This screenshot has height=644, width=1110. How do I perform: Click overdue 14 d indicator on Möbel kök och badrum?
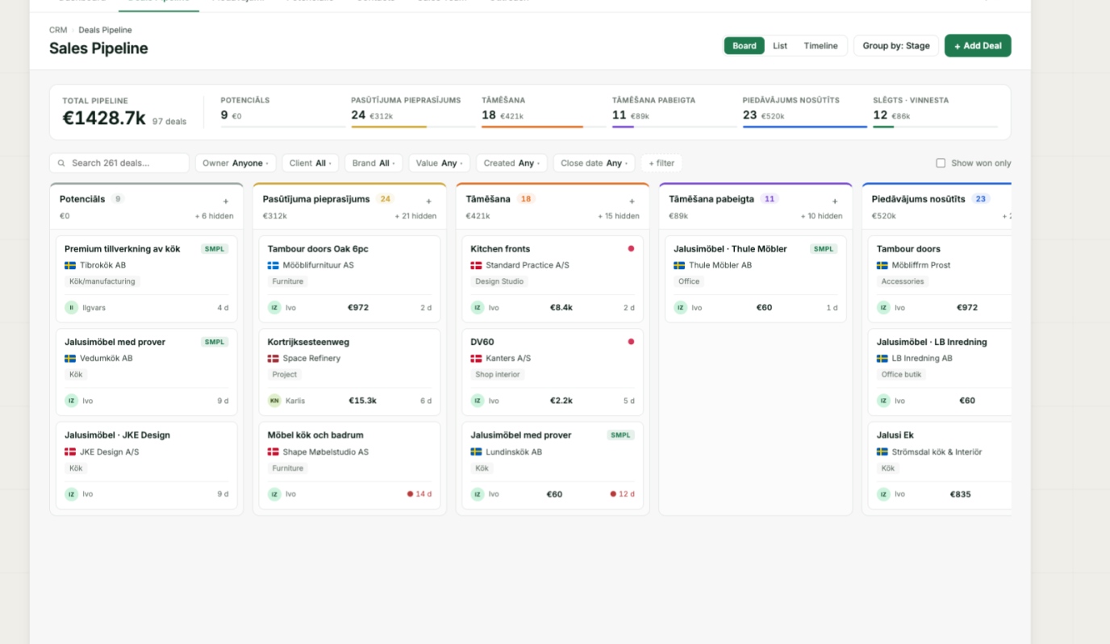419,494
